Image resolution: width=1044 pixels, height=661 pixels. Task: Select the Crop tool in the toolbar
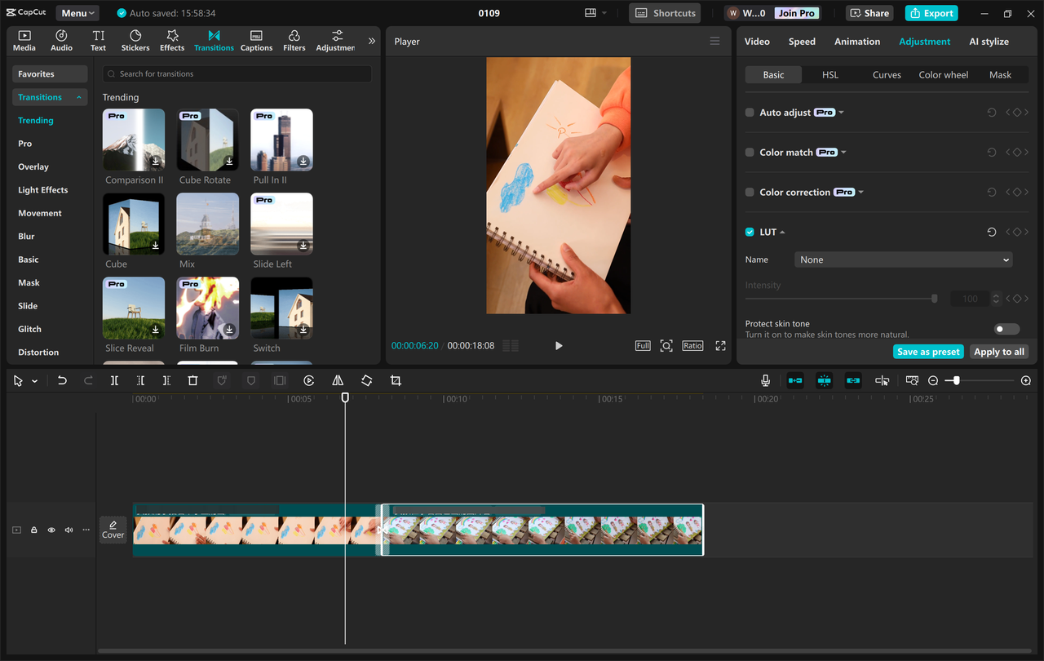(x=395, y=380)
